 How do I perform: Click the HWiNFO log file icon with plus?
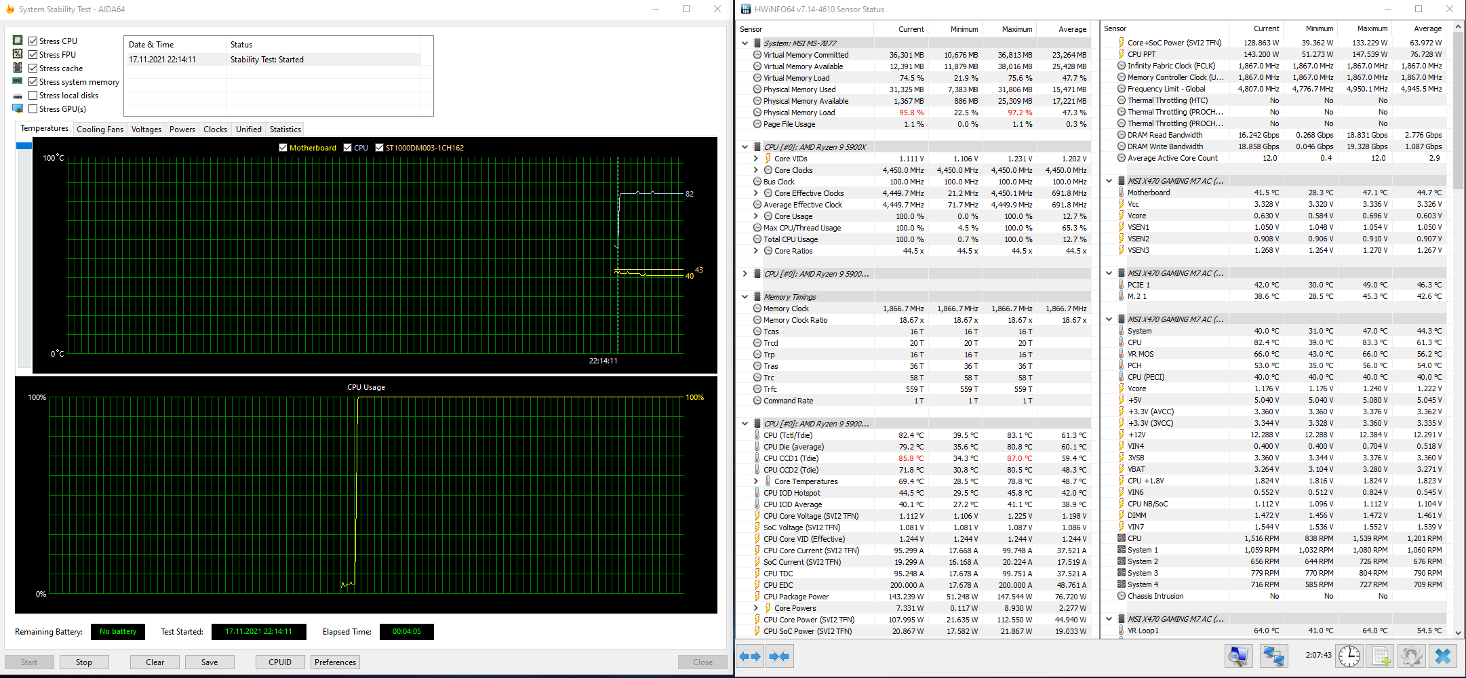1381,656
